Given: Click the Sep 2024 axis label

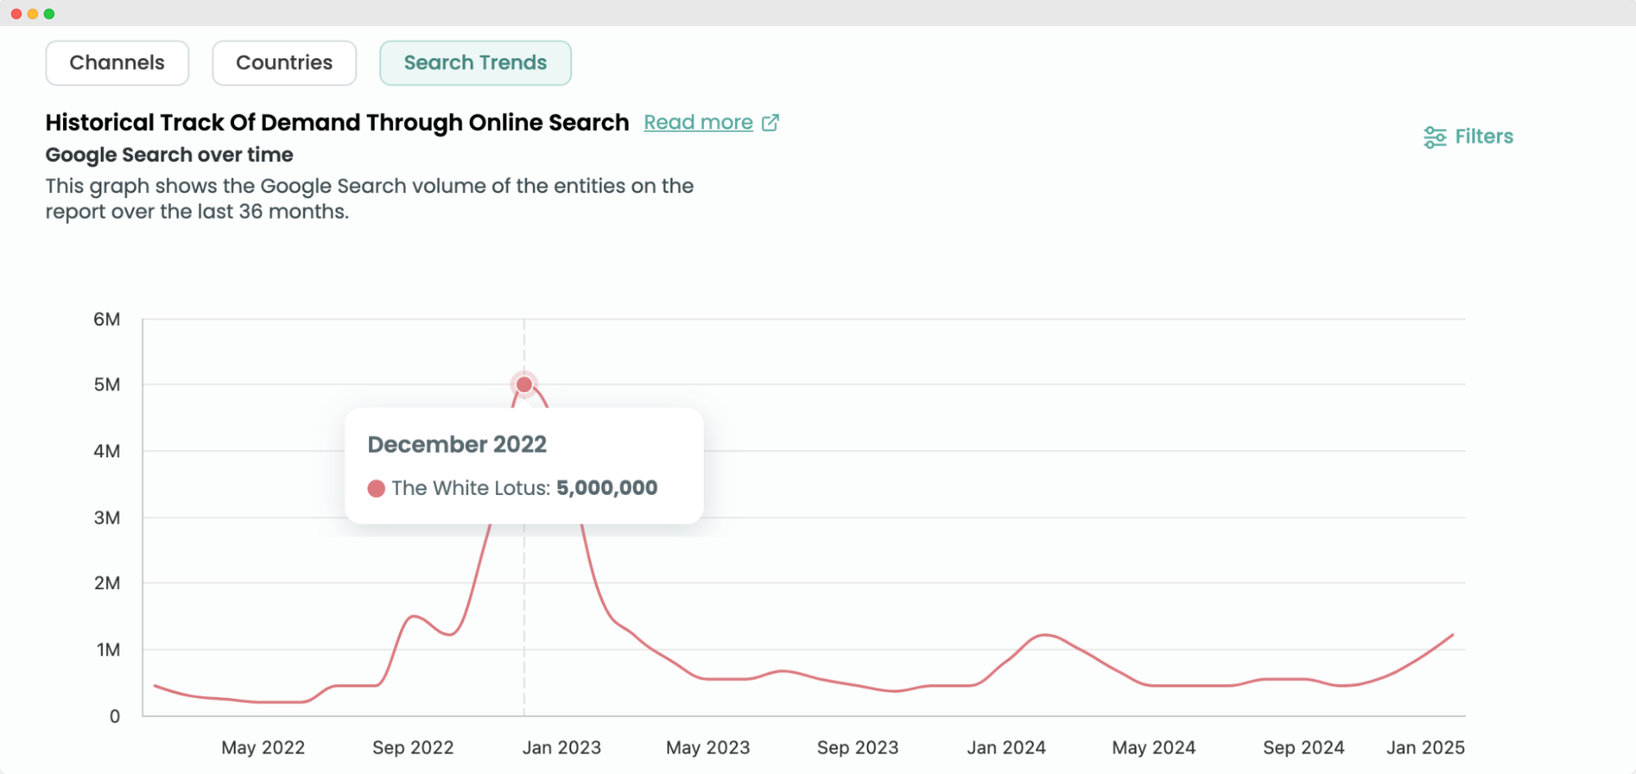Looking at the screenshot, I should pyautogui.click(x=1304, y=748).
